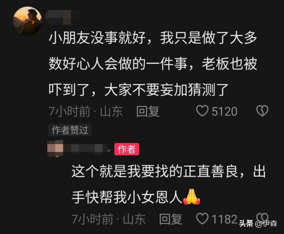Tap the blurred username beside sunset avatar

58,18
